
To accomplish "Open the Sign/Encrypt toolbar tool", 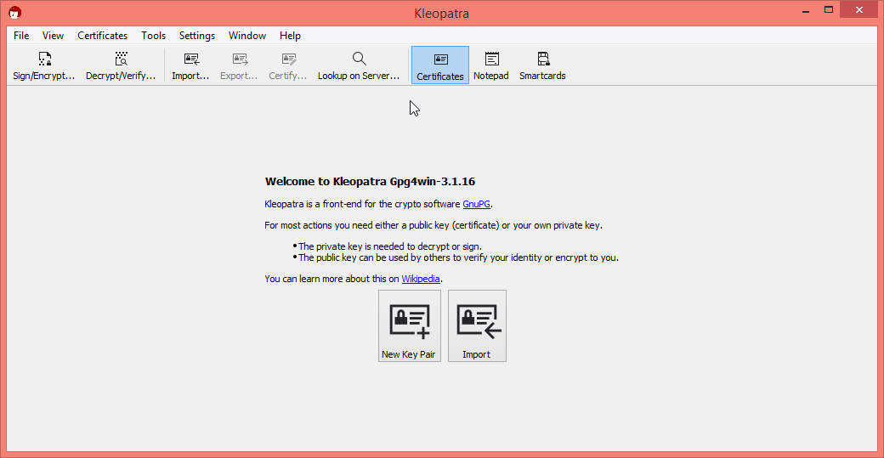I will point(44,65).
